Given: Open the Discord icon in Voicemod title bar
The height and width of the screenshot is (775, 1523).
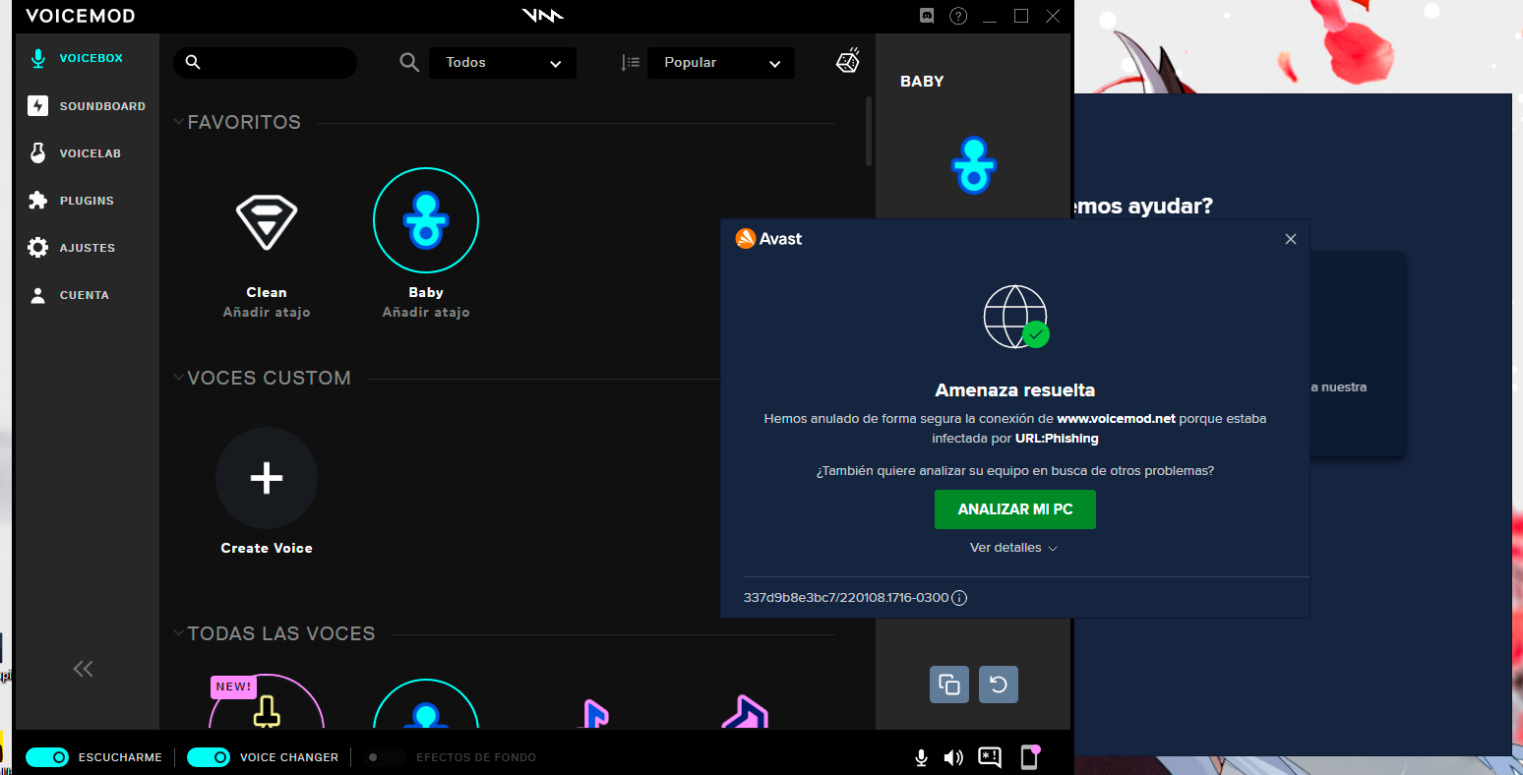Looking at the screenshot, I should [927, 16].
